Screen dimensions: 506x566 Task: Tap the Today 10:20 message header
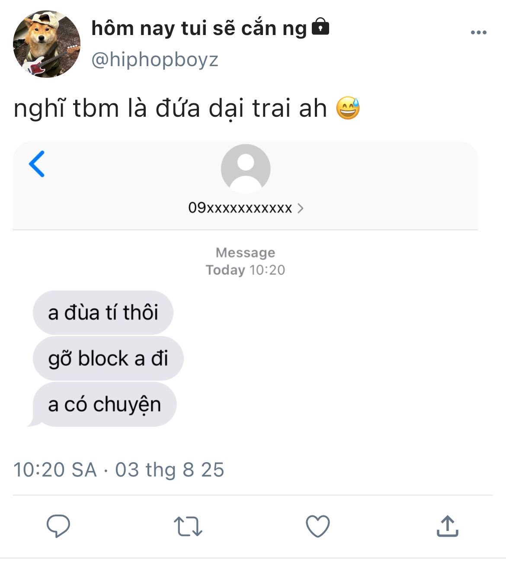pyautogui.click(x=245, y=270)
